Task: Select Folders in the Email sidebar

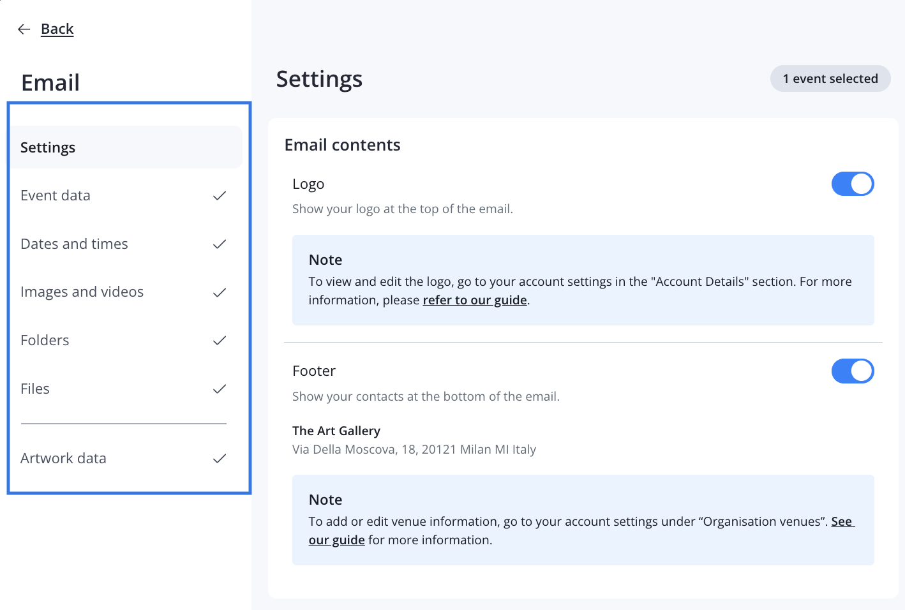Action: 45,341
